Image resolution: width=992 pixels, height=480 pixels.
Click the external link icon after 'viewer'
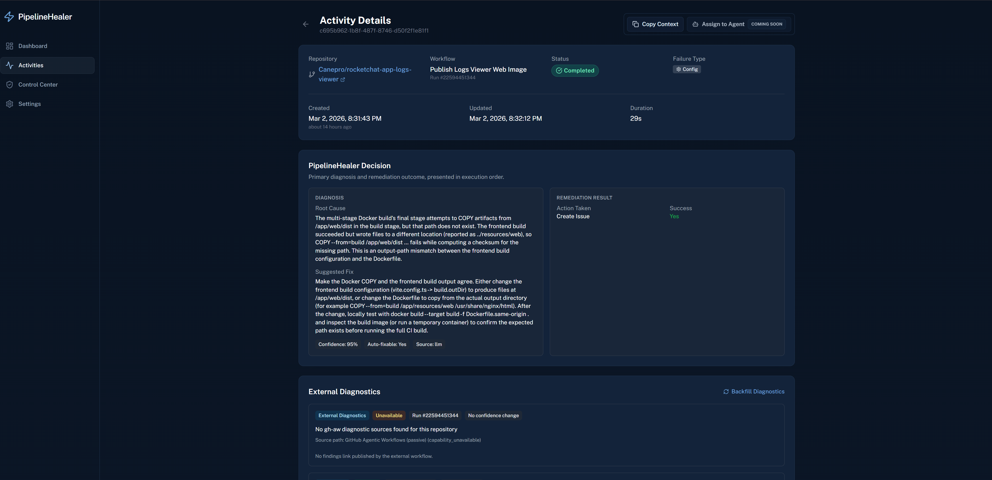coord(343,80)
